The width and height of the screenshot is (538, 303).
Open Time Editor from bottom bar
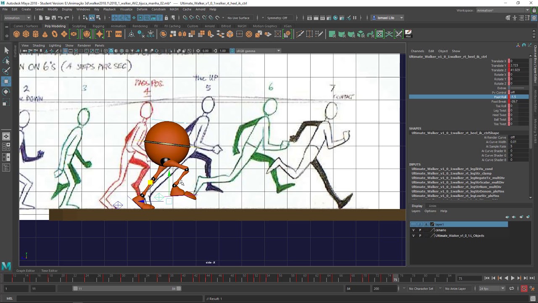[49, 271]
